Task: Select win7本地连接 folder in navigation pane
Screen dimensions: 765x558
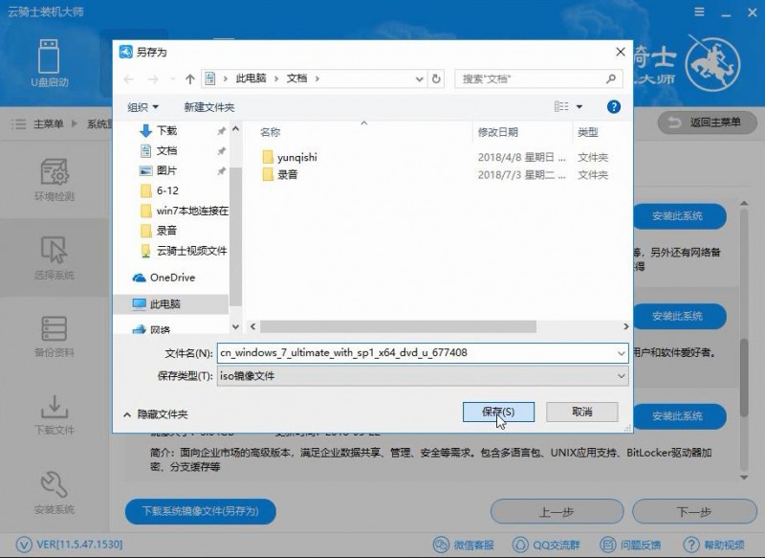Action: (184, 211)
